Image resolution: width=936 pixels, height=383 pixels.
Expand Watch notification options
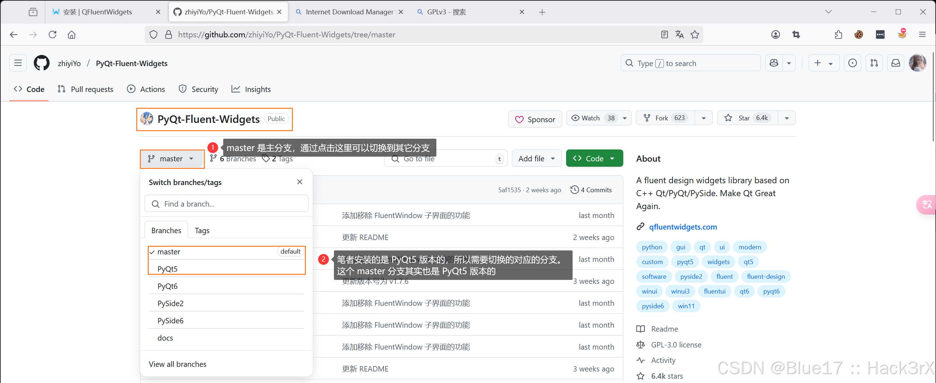625,118
